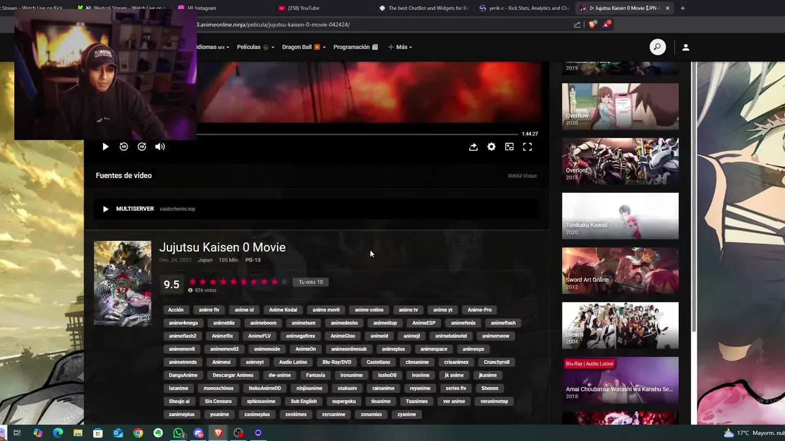The width and height of the screenshot is (785, 441).
Task: Switch to the best ChatBot and Widgets tab
Action: pos(423,8)
